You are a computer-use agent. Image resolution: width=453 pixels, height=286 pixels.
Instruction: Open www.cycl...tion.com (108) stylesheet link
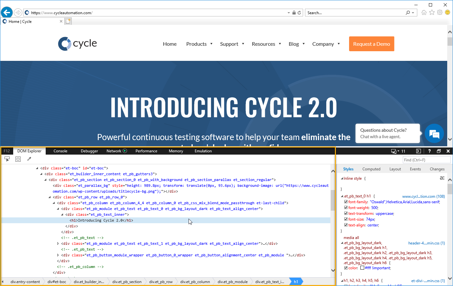[x=423, y=196]
